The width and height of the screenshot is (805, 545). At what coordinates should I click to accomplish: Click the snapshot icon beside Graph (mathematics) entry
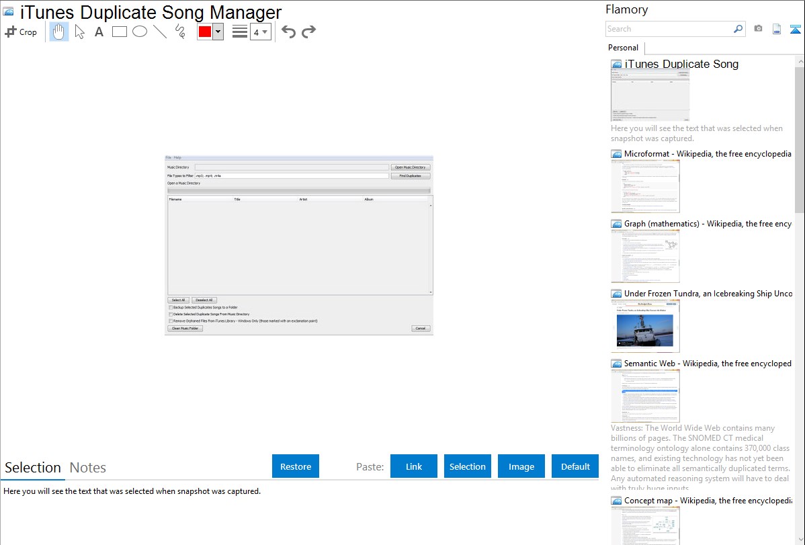coord(616,224)
